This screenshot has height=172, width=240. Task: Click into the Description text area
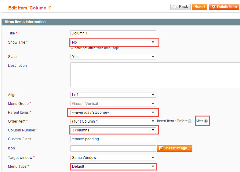(x=155, y=75)
